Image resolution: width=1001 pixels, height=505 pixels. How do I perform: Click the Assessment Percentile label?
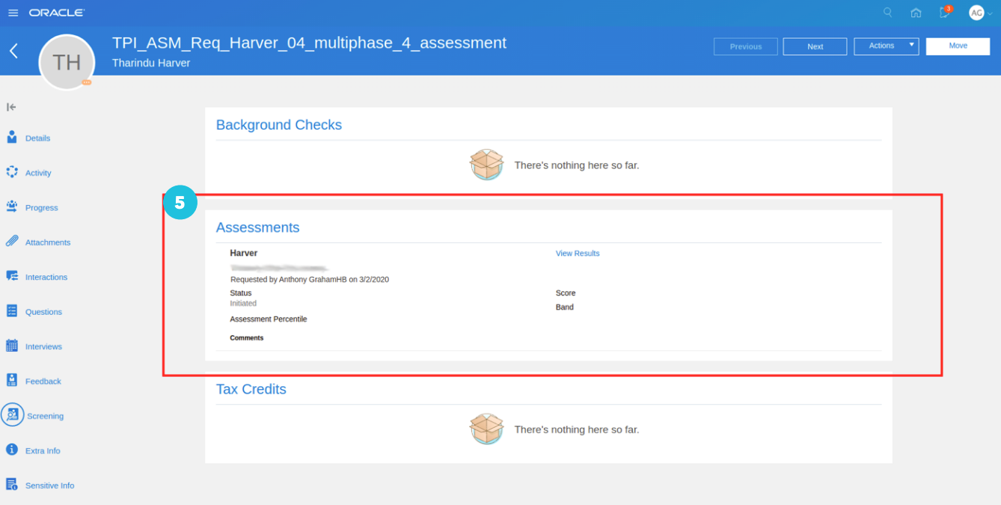pyautogui.click(x=269, y=319)
